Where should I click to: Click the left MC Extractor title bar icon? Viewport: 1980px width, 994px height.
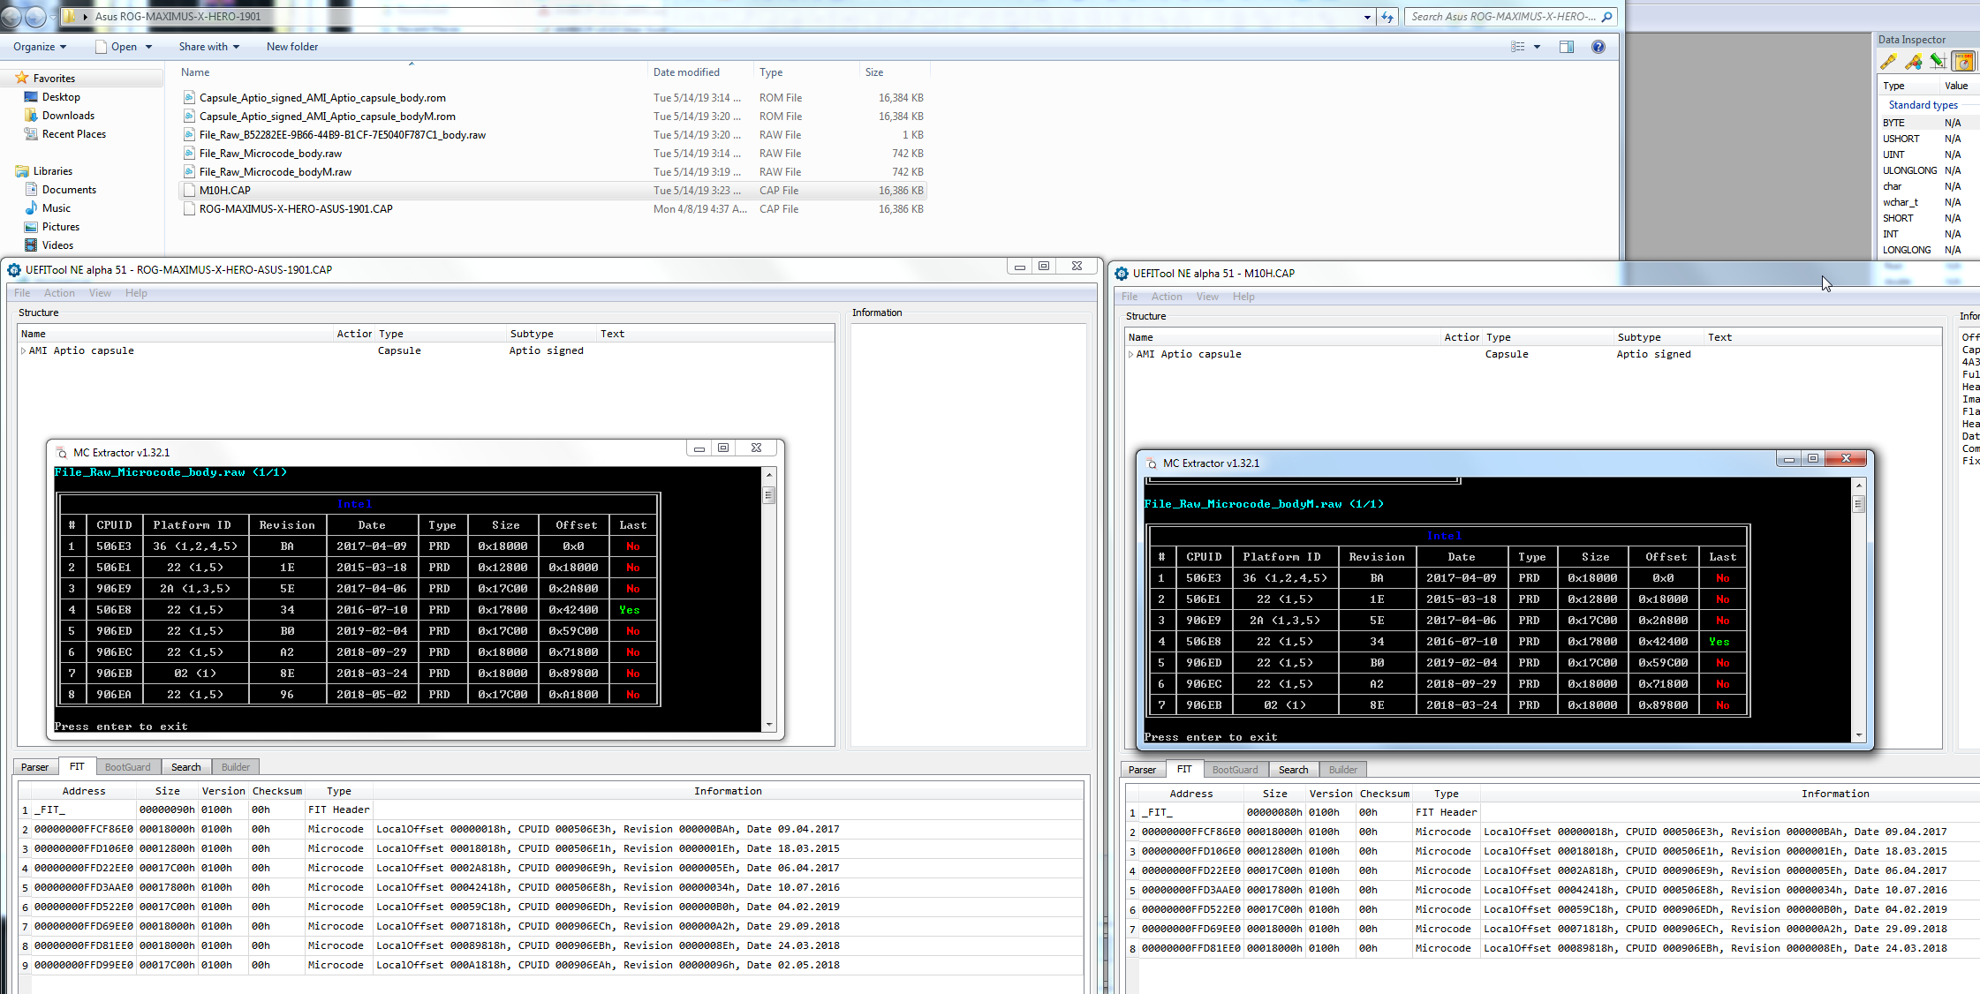click(x=61, y=453)
